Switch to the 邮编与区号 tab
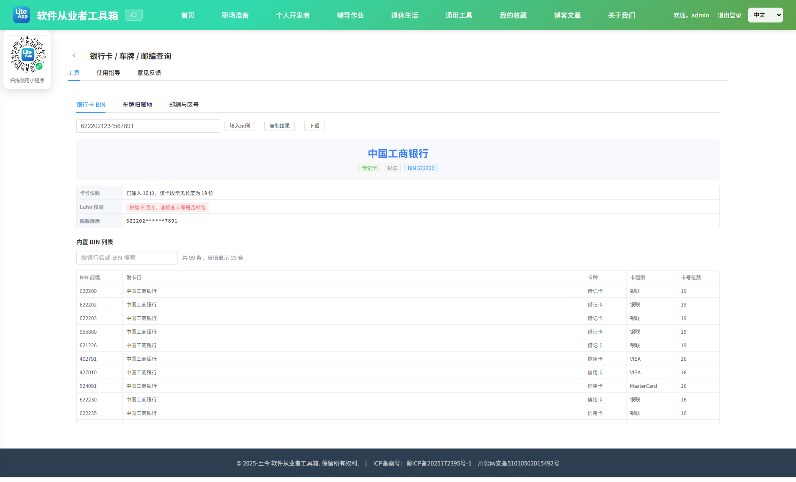The image size is (796, 482). (x=184, y=105)
